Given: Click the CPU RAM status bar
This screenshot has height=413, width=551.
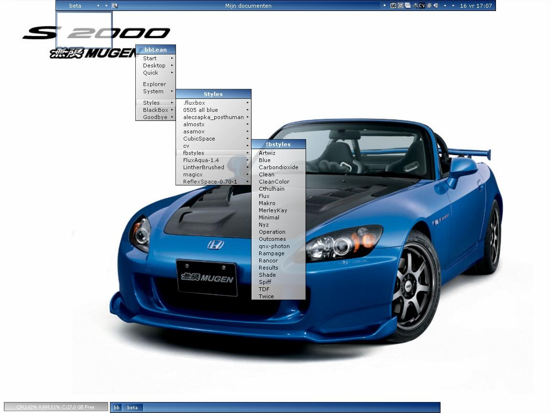Looking at the screenshot, I should 55,407.
